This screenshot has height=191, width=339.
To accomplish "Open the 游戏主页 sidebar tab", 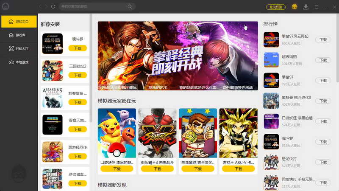I will pyautogui.click(x=19, y=22).
